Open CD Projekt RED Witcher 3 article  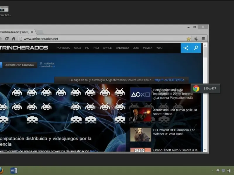click(x=174, y=132)
